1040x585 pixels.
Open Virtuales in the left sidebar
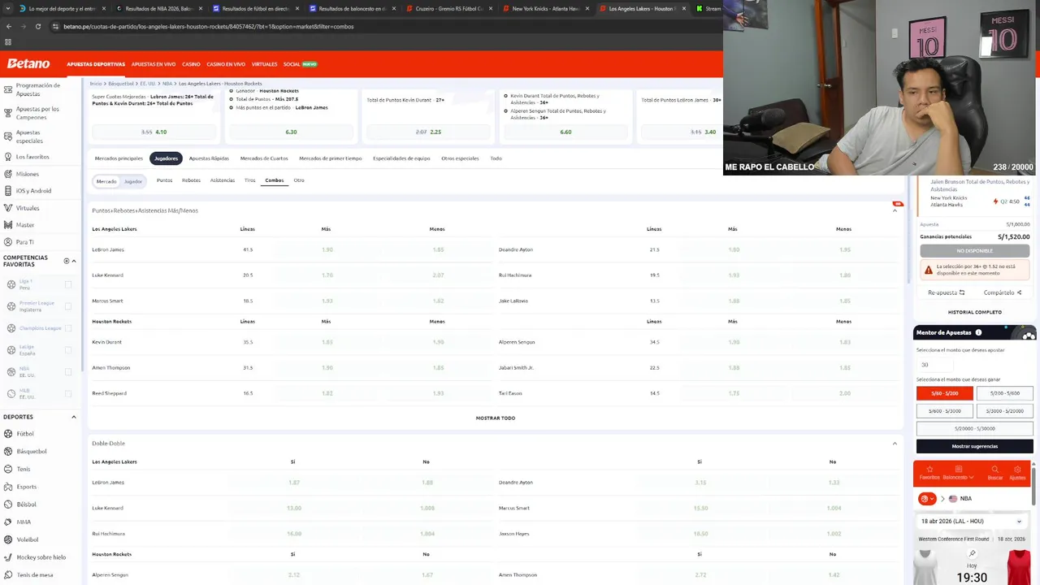click(x=28, y=208)
